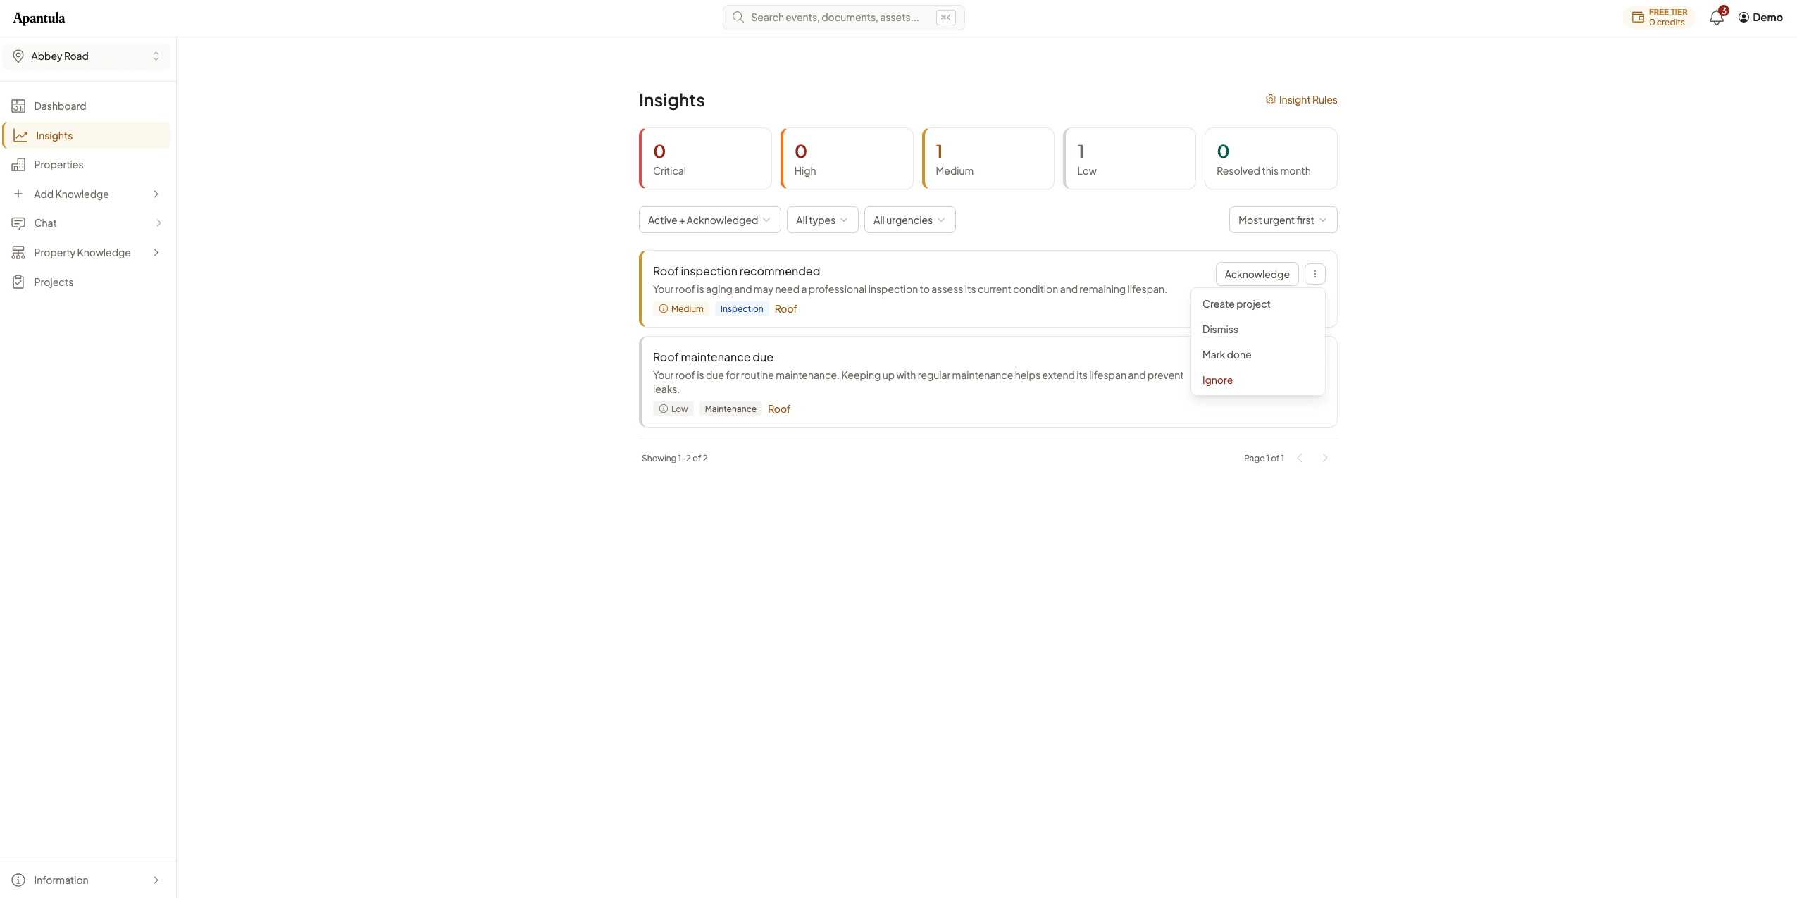Image resolution: width=1797 pixels, height=898 pixels.
Task: Focus the search events, documents, assets field
Action: pos(843,18)
